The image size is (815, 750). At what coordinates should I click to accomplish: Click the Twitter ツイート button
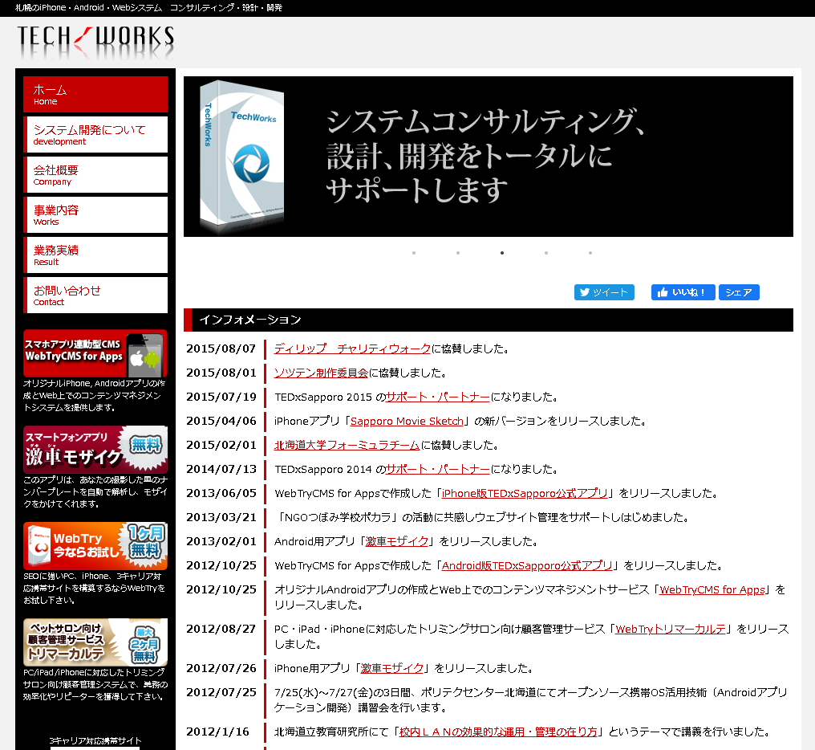point(604,292)
